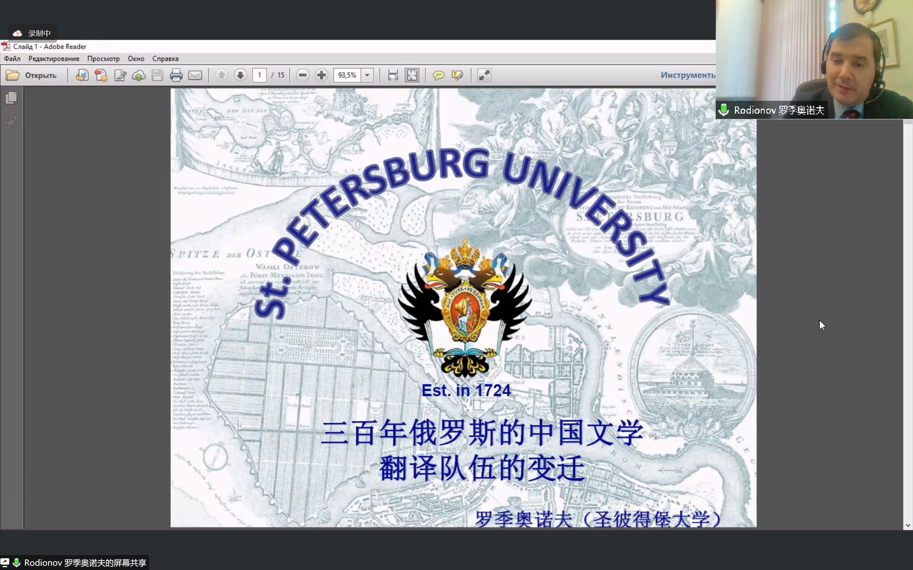This screenshot has width=913, height=570.
Task: Select the highlight text tool
Action: point(457,76)
